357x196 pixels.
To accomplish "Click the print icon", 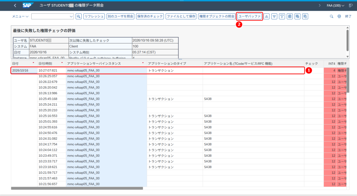I will [x=339, y=16].
